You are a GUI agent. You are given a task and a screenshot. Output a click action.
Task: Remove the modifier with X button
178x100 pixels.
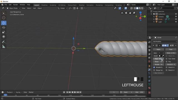[176, 46]
